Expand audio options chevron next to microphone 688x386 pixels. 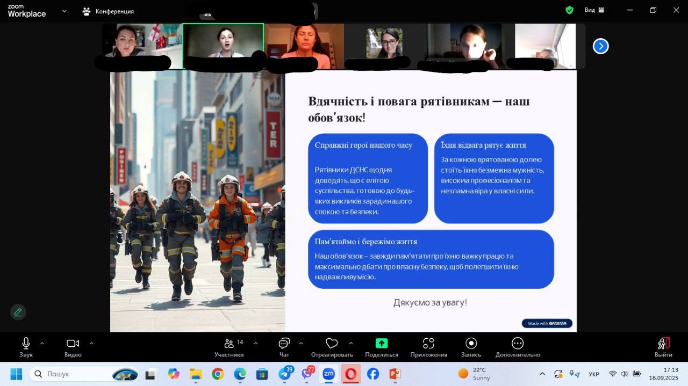coord(42,343)
